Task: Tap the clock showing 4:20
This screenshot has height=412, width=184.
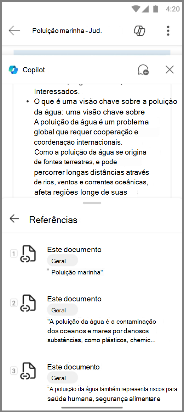Action: (x=173, y=9)
